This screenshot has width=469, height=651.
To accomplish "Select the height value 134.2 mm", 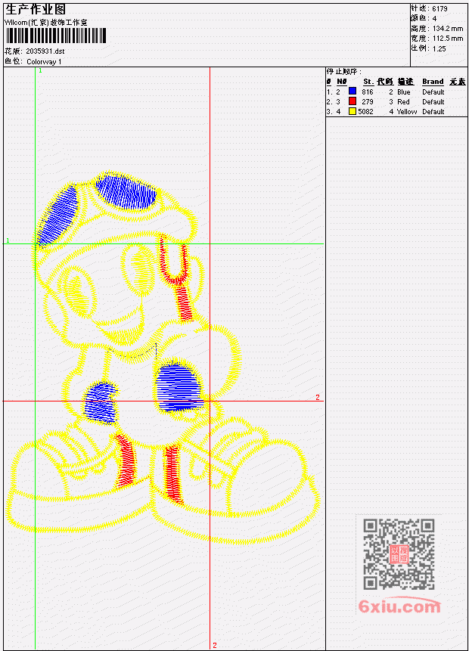I will (448, 29).
